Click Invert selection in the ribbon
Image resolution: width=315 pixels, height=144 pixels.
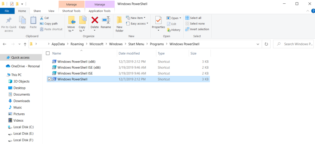point(197,29)
